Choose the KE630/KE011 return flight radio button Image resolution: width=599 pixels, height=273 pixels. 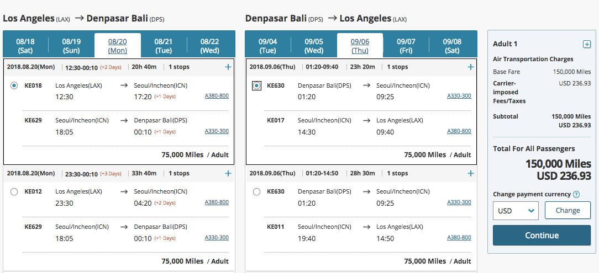(256, 192)
